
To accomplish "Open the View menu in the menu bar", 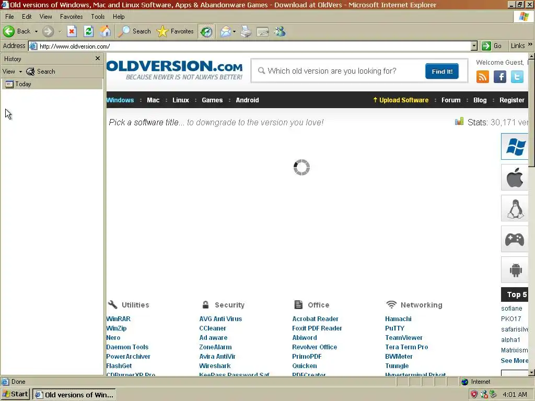I will click(x=46, y=16).
